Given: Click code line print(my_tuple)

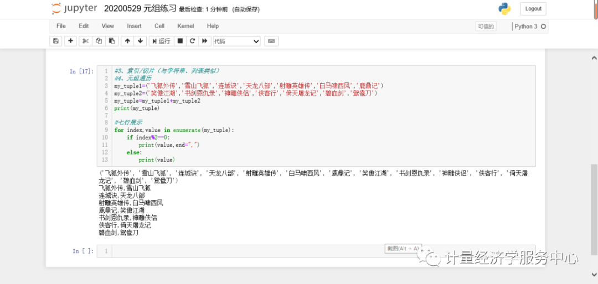Looking at the screenshot, I should (x=137, y=108).
